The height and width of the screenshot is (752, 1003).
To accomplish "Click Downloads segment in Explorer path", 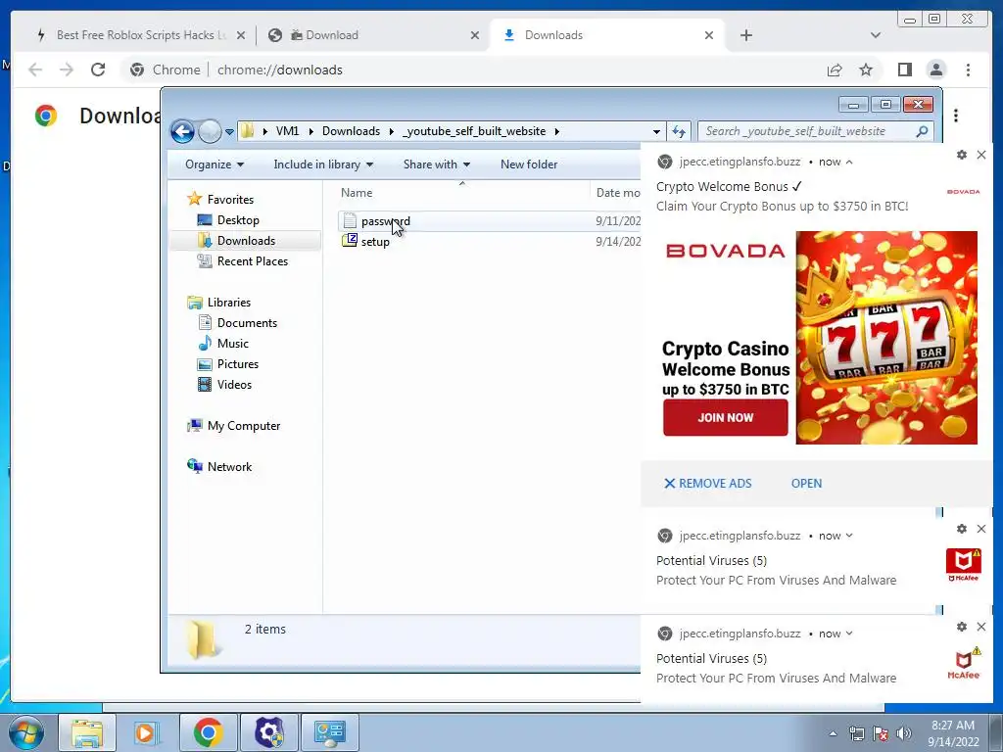I will coord(351,131).
